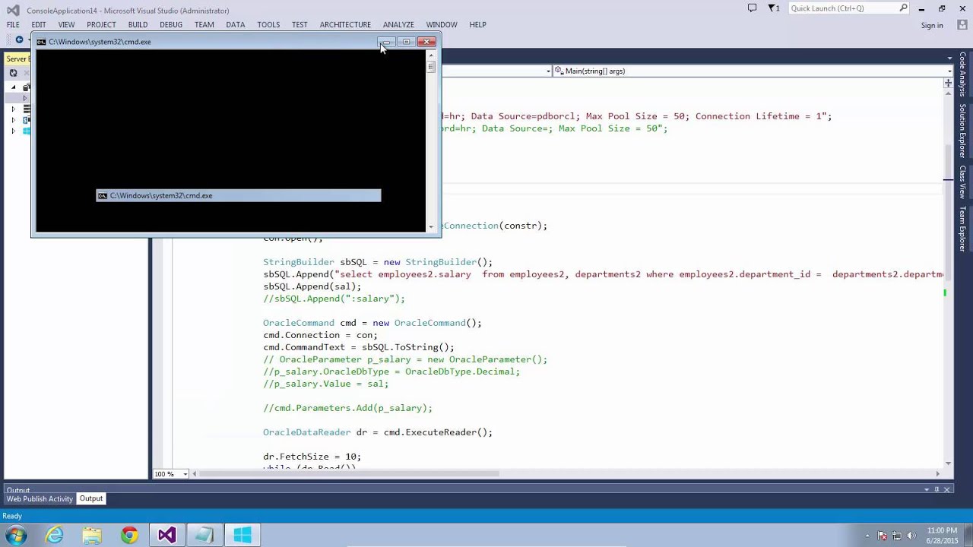Click the editor horizontal scrollbar thumb
Viewport: 973px width, 547px height.
tap(349, 474)
